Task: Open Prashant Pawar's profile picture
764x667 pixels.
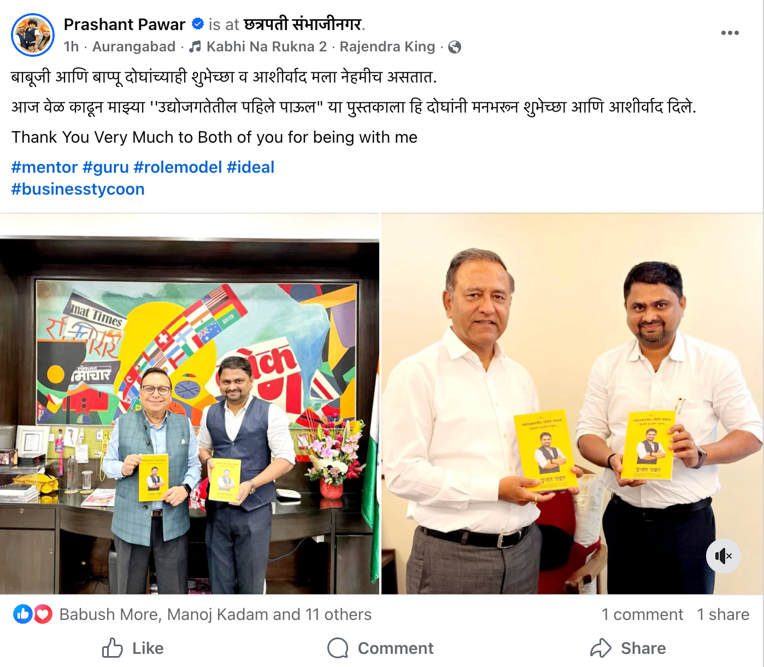Action: tap(33, 35)
